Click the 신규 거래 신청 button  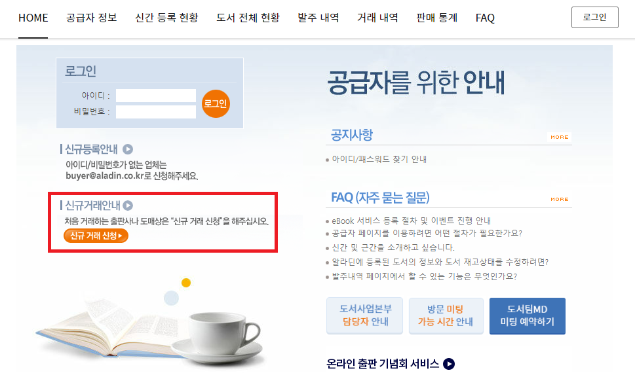coord(96,236)
